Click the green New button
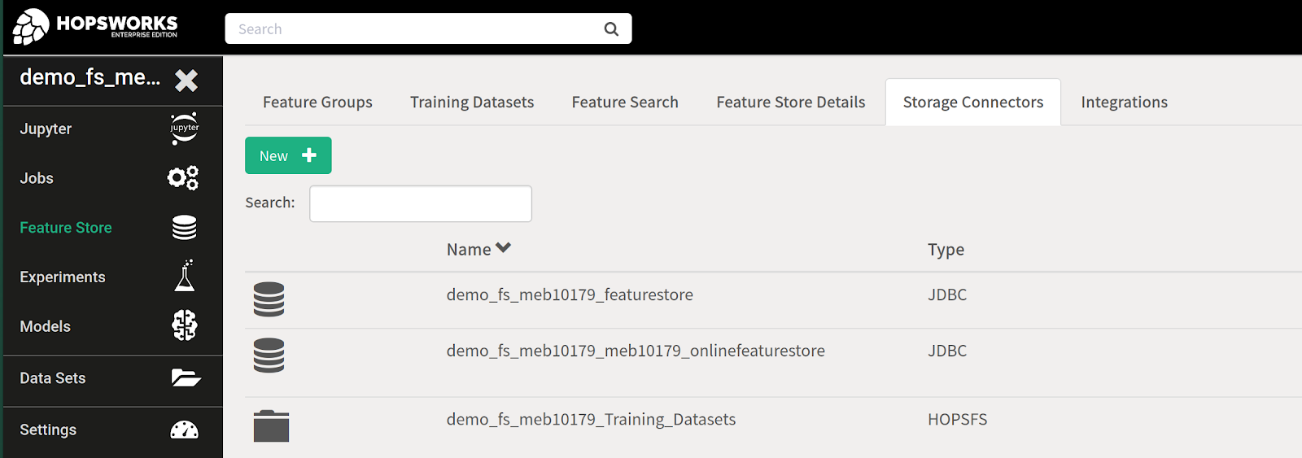This screenshot has height=458, width=1302. point(288,155)
